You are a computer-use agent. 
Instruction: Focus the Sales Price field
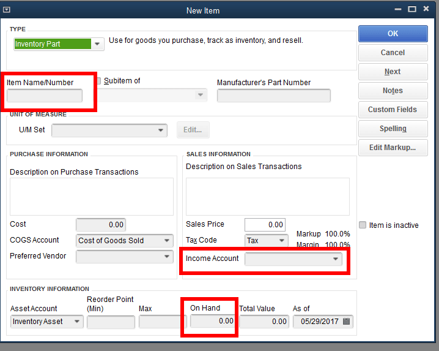click(265, 225)
